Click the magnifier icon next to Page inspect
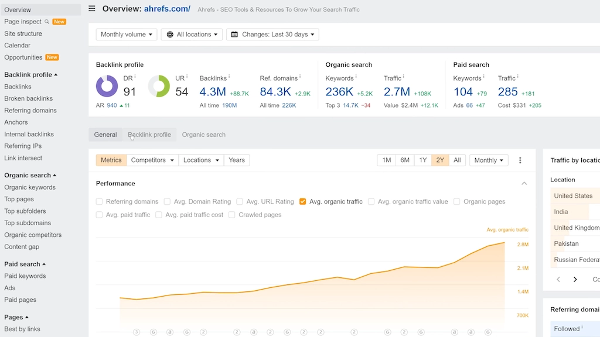The height and width of the screenshot is (337, 600). (x=47, y=22)
